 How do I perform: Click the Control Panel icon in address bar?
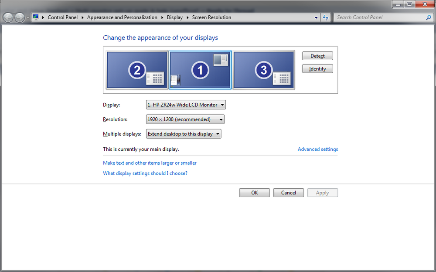36,17
